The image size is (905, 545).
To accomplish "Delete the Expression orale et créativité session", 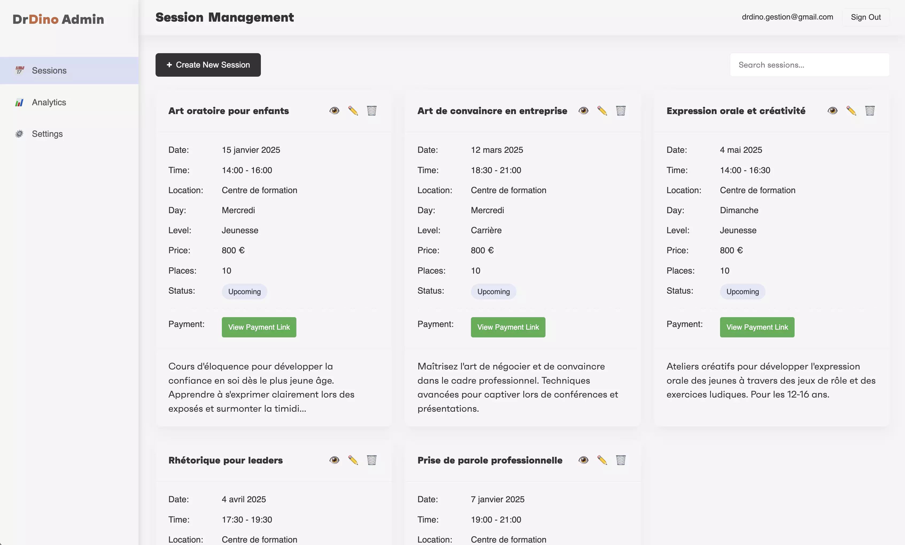I will pyautogui.click(x=870, y=110).
